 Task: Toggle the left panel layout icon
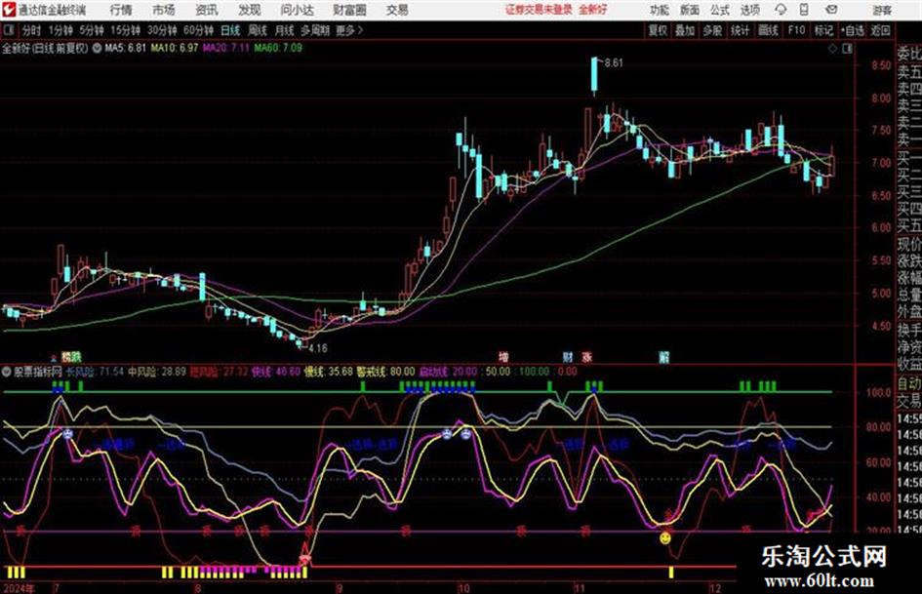point(8,30)
